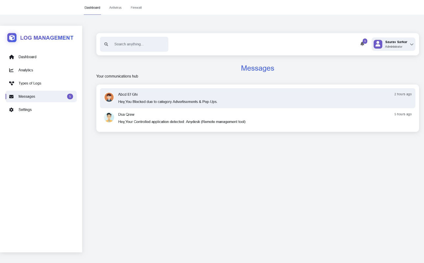Switch to the Antivirus tab
Viewport: 424px width, 263px height.
tap(115, 8)
